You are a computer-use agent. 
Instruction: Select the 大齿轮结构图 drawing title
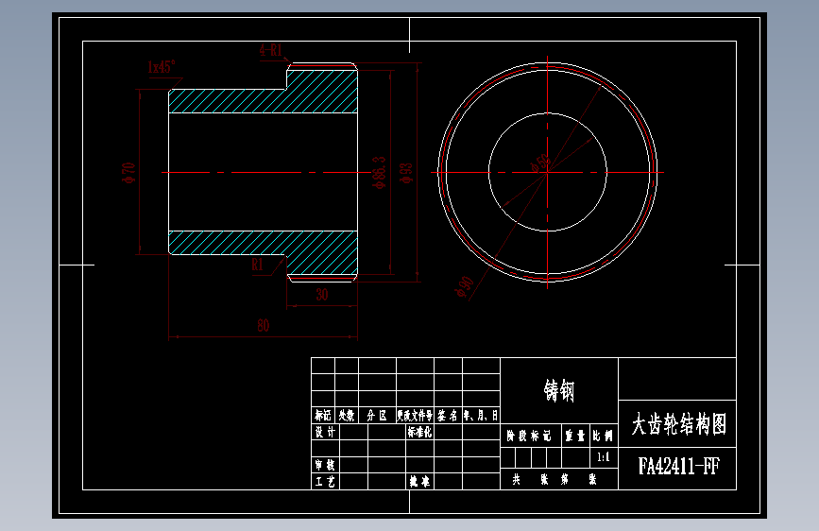[678, 424]
